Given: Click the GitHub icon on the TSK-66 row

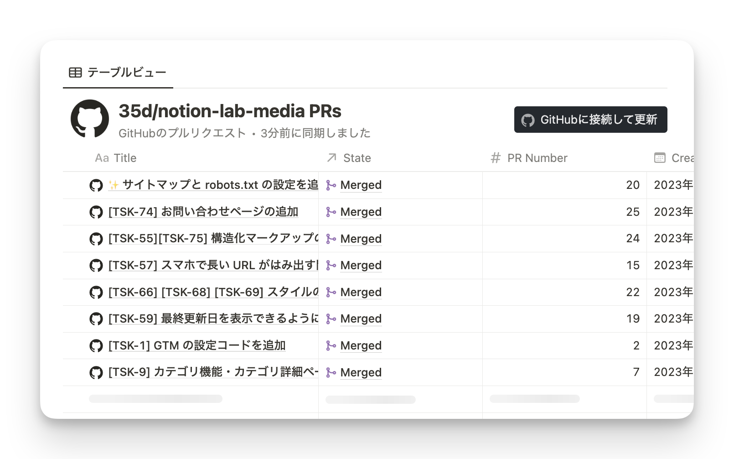Looking at the screenshot, I should coord(96,292).
